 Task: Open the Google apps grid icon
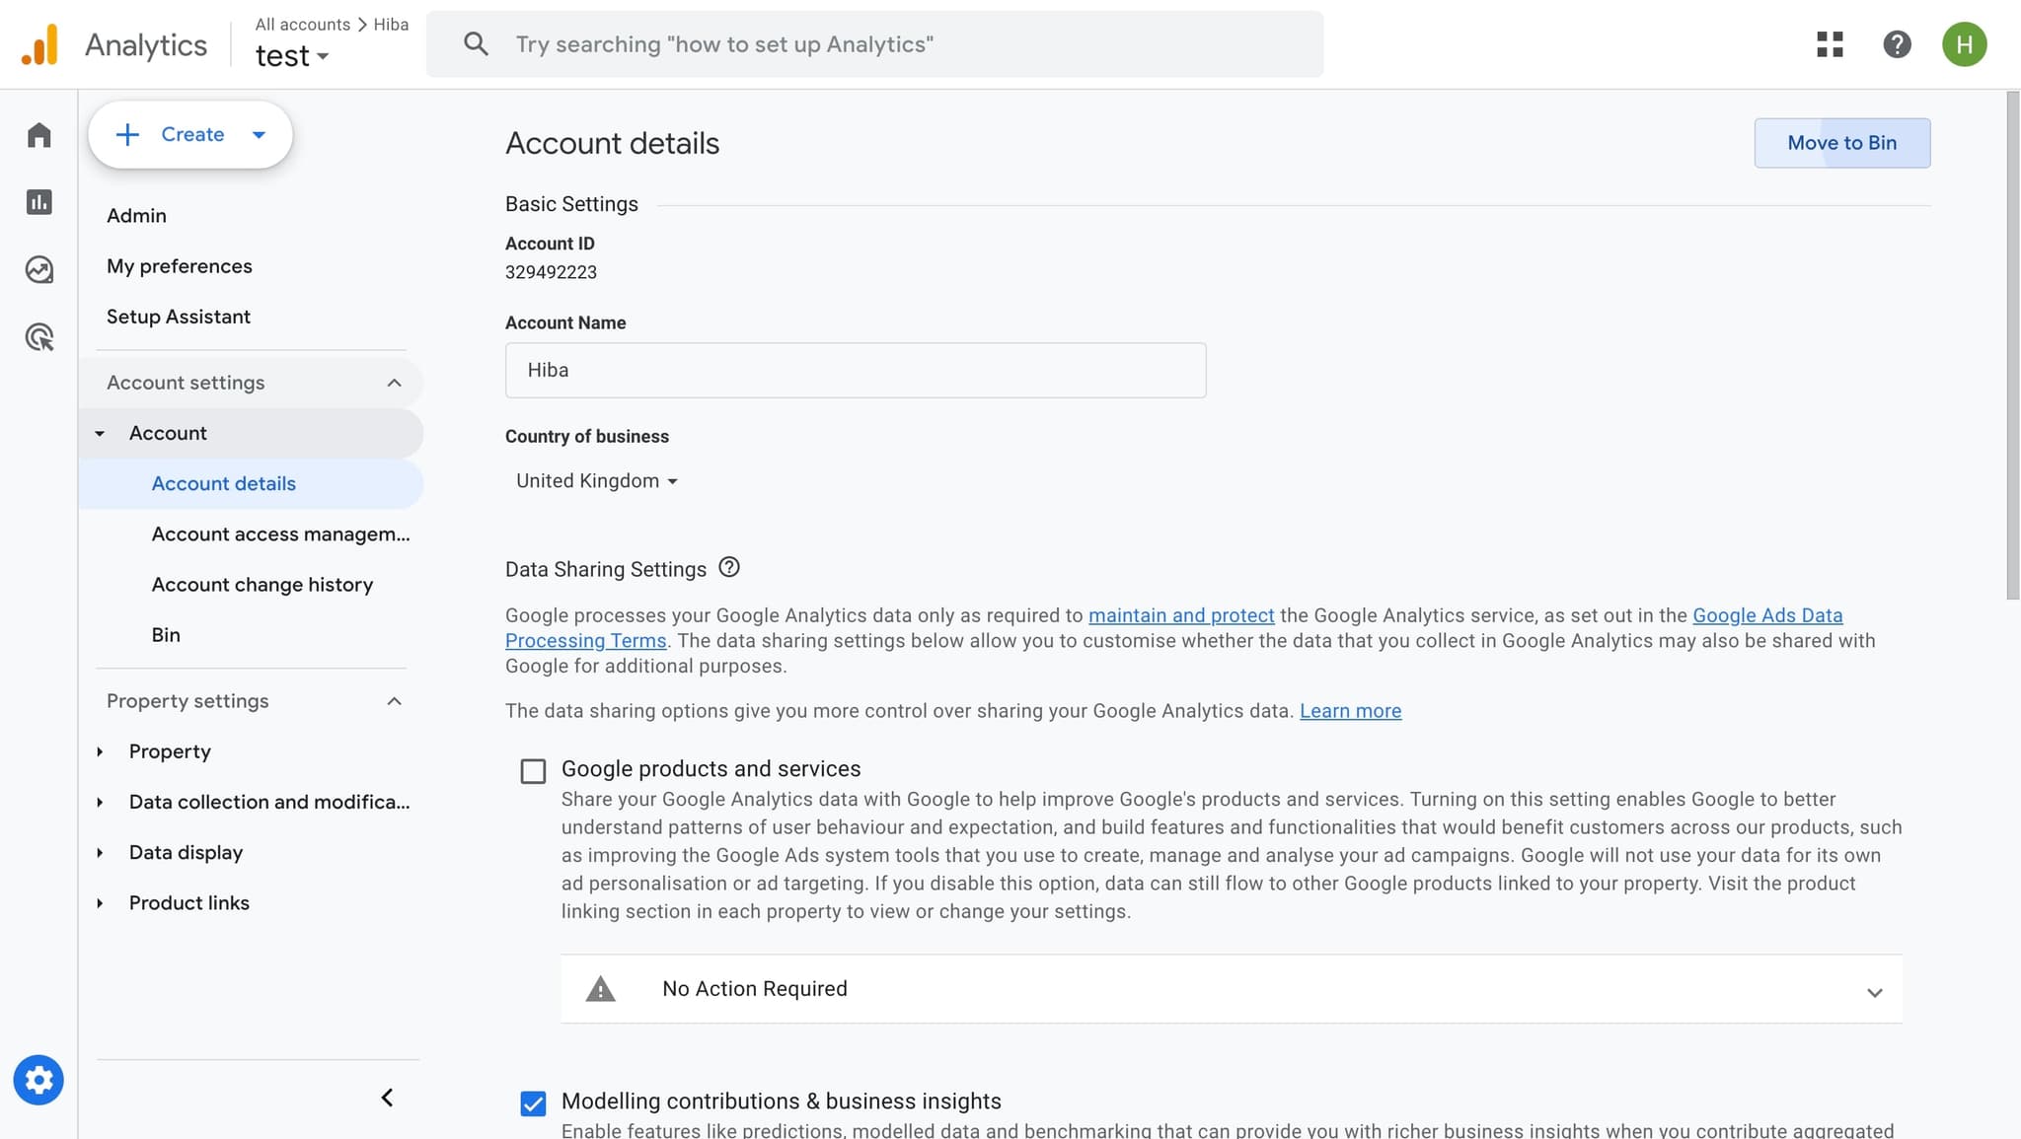coord(1831,43)
